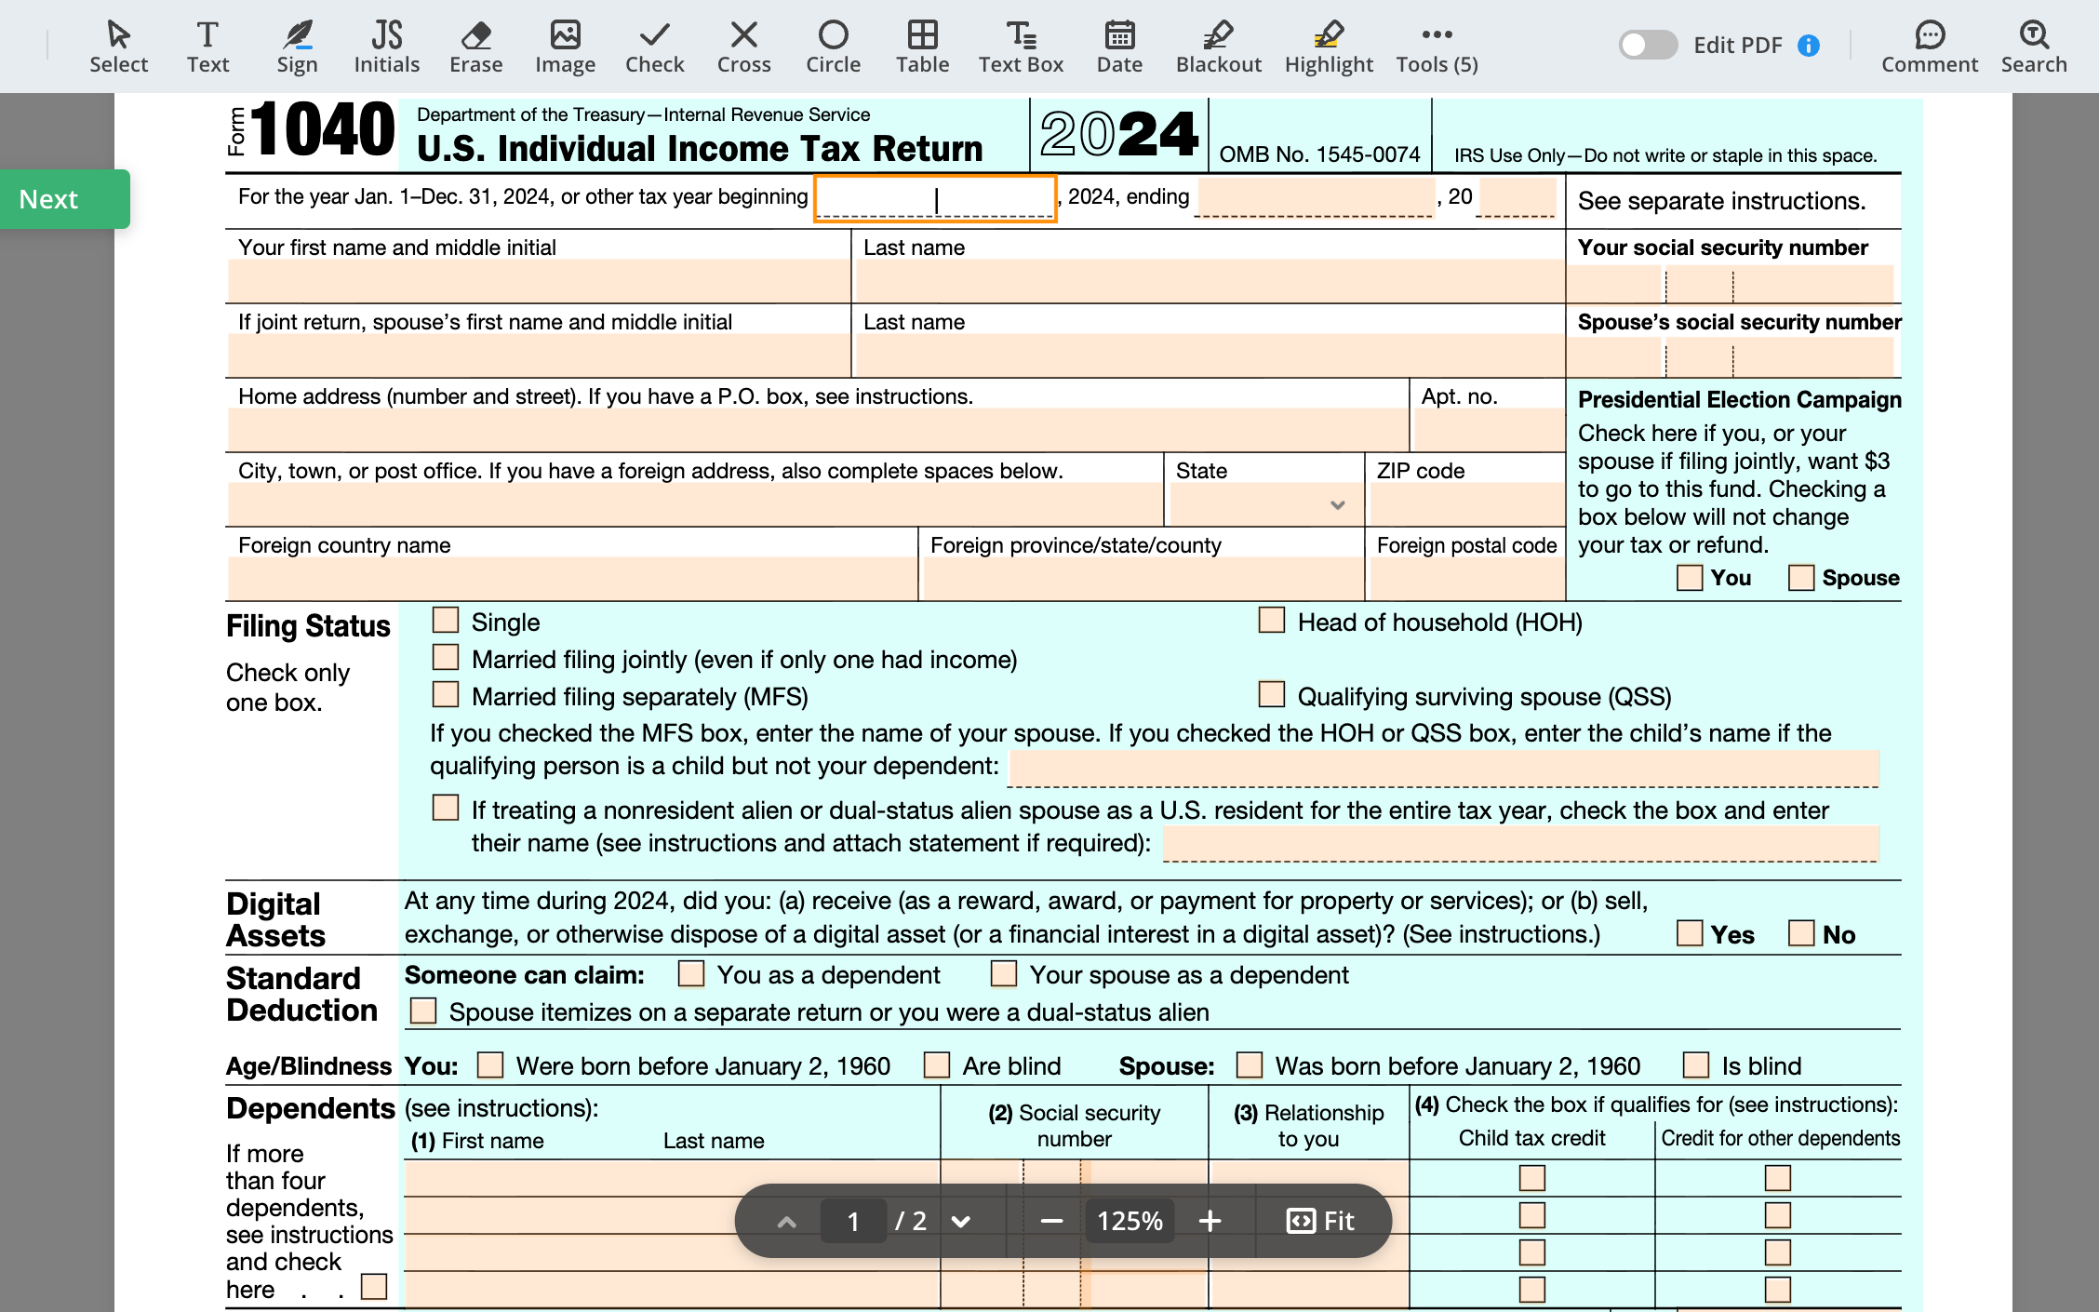Check the Single filing status box
The width and height of the screenshot is (2099, 1312).
tap(445, 619)
